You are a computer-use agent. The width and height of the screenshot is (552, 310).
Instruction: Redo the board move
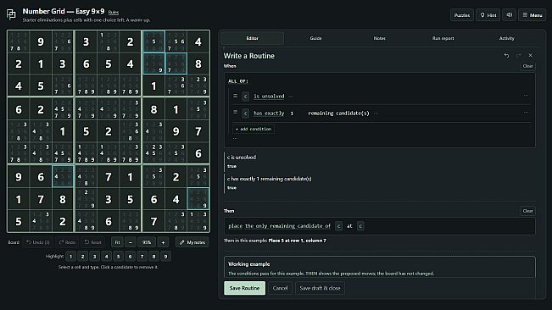coord(67,242)
